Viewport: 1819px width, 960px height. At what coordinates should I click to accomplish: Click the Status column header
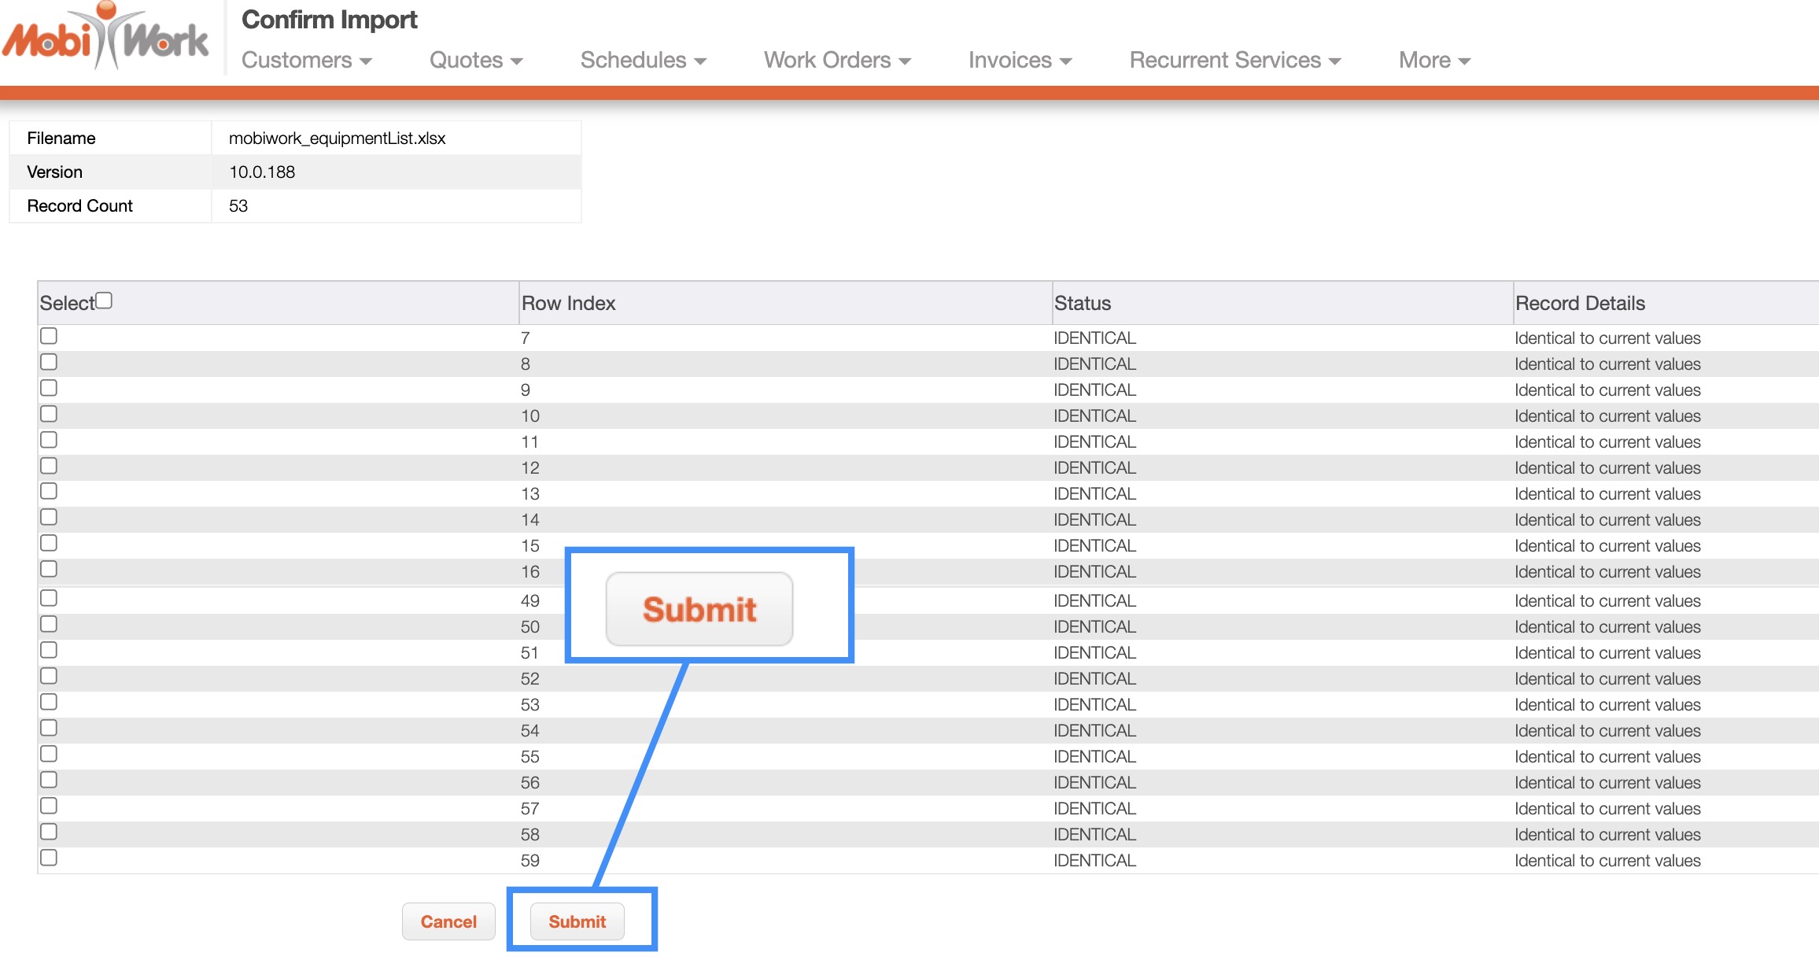click(x=1082, y=304)
